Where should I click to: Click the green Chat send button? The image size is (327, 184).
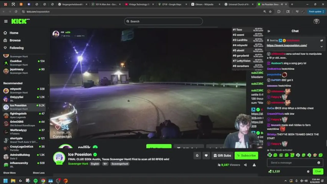click(318, 171)
